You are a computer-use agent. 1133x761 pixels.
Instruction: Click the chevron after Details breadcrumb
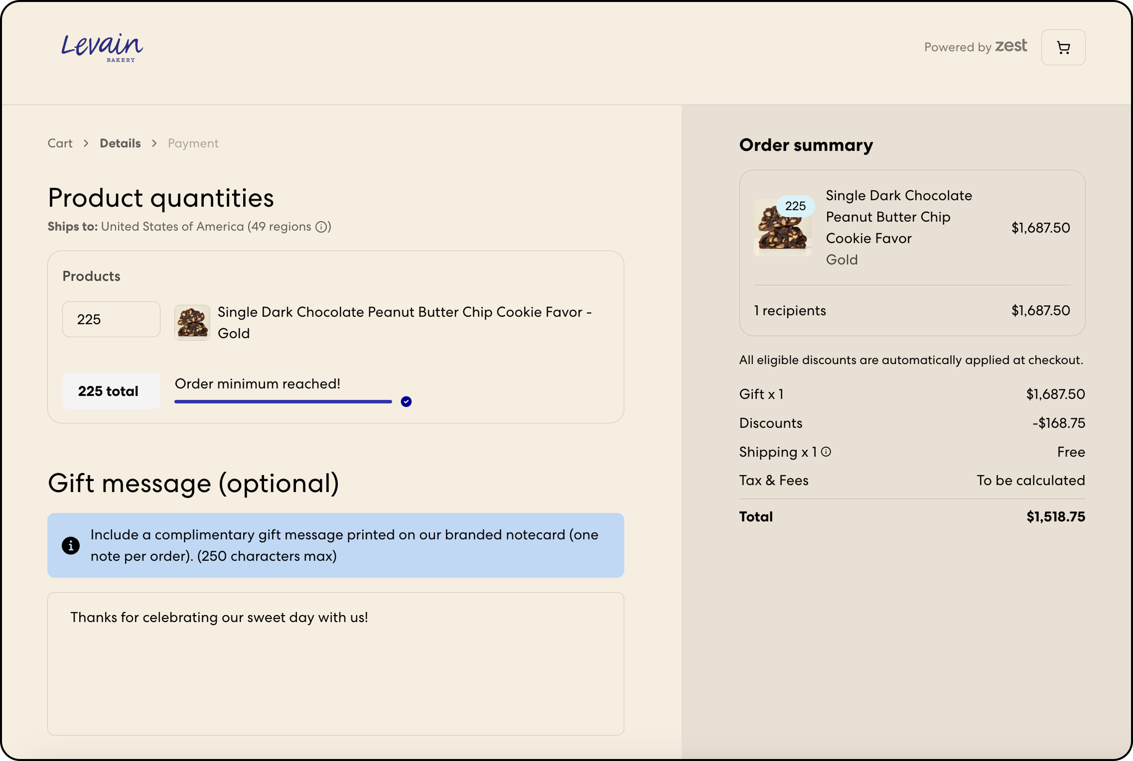pos(154,143)
